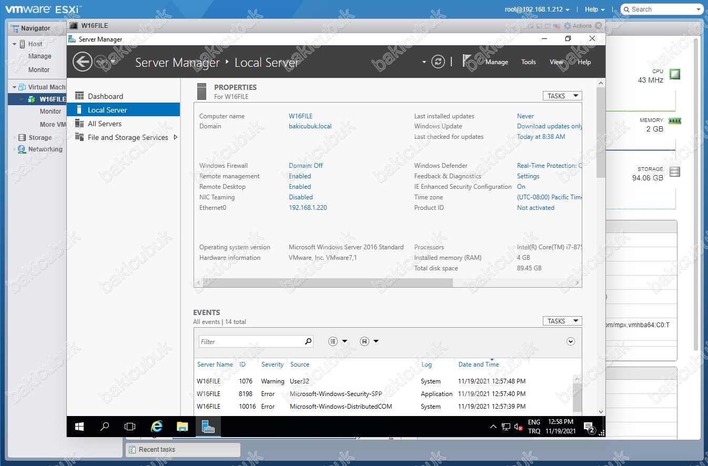Click the Server Manager vertical scrollbar
The width and height of the screenshot is (708, 466).
pyautogui.click(x=601, y=133)
